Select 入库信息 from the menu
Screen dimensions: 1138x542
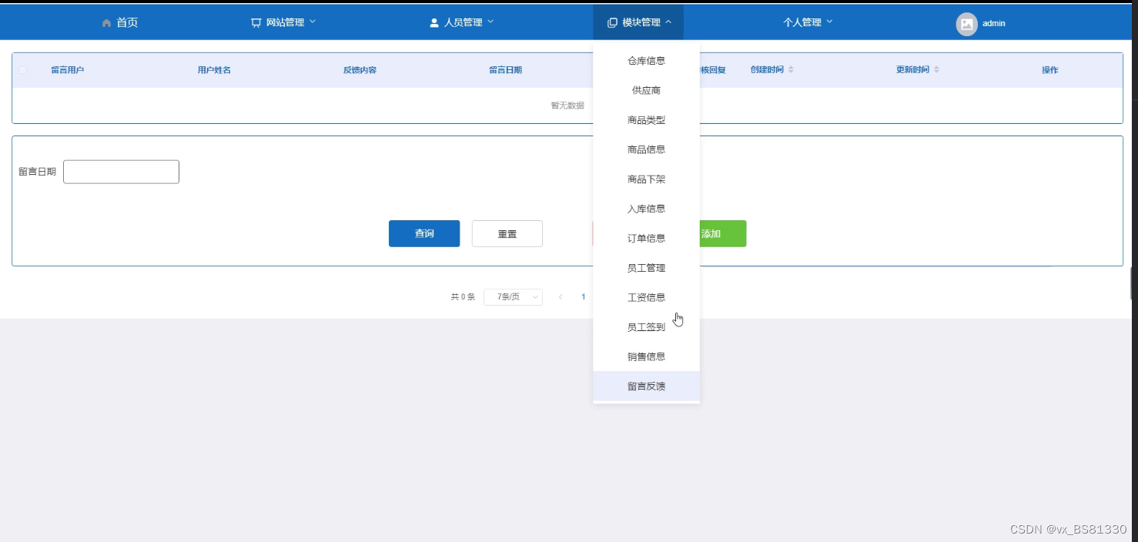[x=646, y=209]
